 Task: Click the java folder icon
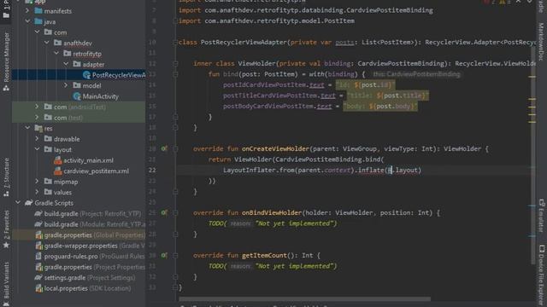38,21
